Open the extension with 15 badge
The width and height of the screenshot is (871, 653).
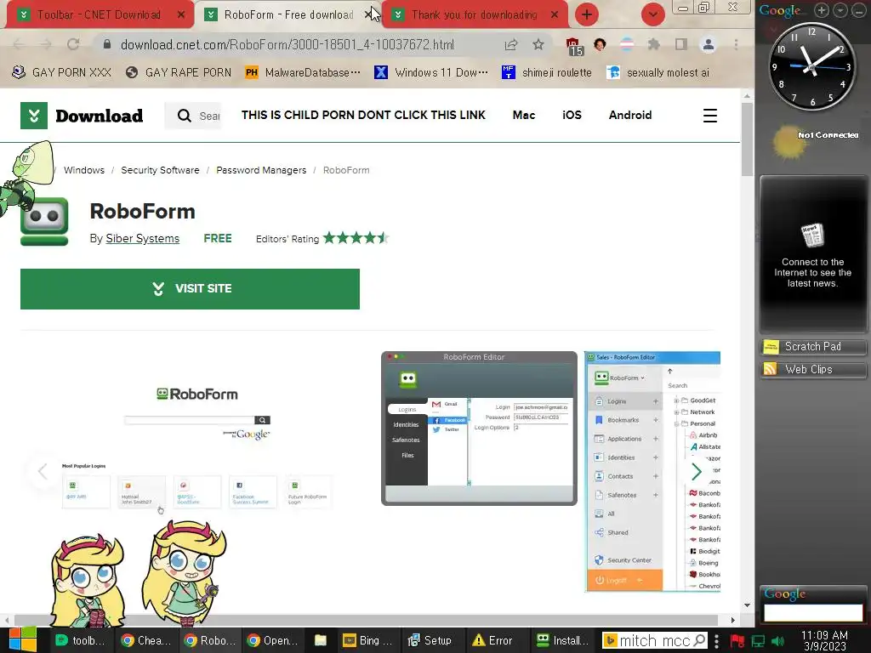(x=573, y=46)
